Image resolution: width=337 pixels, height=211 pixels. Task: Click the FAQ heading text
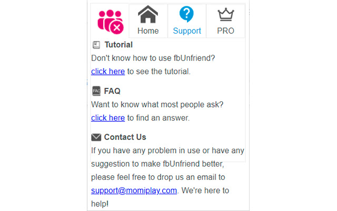click(112, 91)
